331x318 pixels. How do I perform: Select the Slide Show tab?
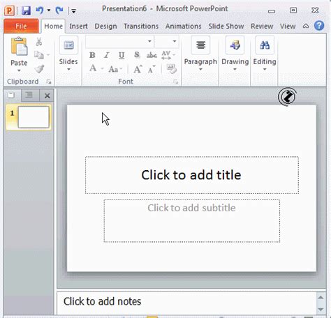pyautogui.click(x=226, y=26)
